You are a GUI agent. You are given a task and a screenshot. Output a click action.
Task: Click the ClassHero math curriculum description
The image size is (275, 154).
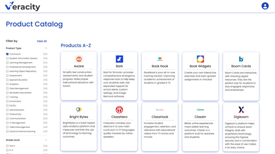coord(119,130)
